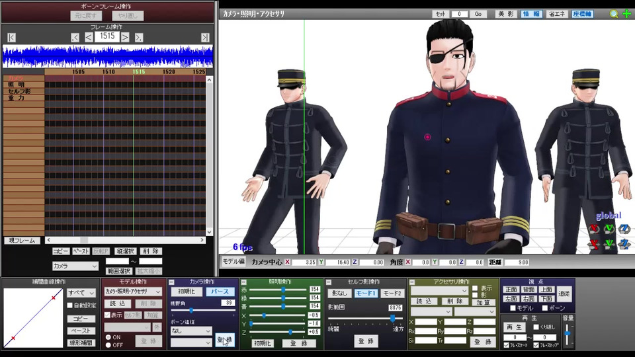Jump to the last frame

tap(205, 38)
